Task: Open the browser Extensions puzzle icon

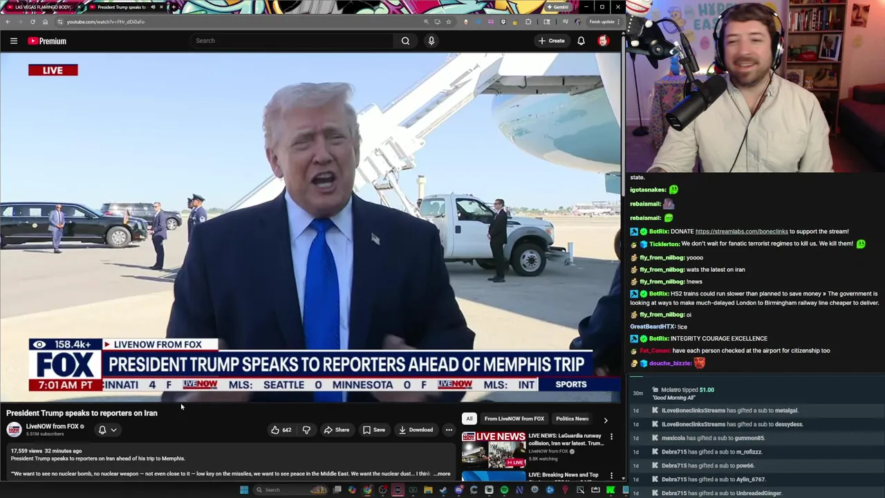Action: click(528, 21)
